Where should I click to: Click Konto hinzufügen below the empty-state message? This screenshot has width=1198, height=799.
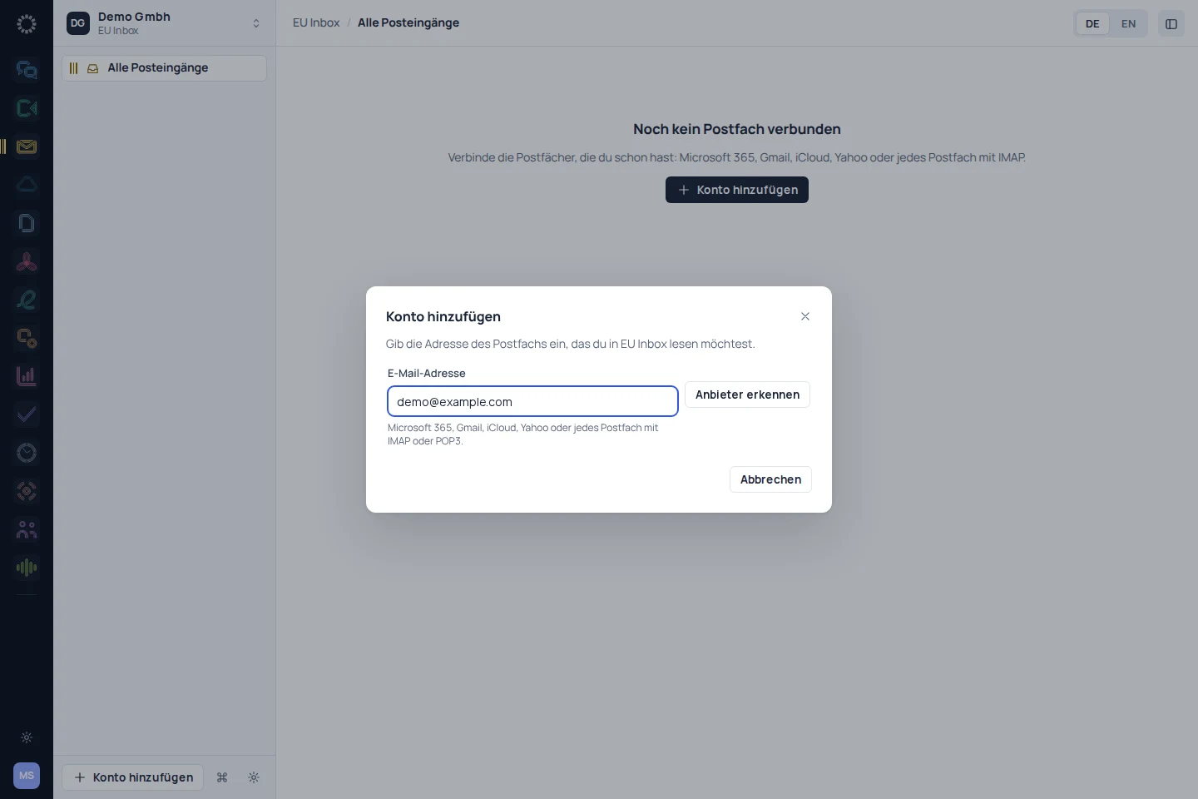737,190
